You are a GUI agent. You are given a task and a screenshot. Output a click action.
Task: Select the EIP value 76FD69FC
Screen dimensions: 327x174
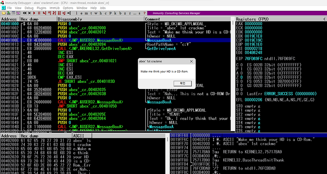(x=253, y=58)
